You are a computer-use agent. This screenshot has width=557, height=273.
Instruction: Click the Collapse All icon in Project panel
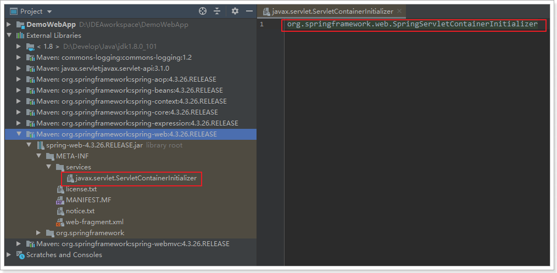click(x=217, y=12)
